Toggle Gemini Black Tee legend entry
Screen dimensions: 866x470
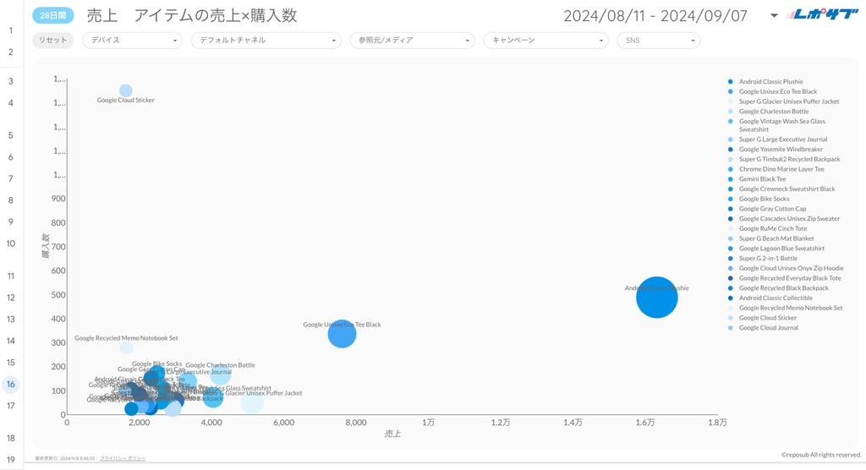click(762, 179)
